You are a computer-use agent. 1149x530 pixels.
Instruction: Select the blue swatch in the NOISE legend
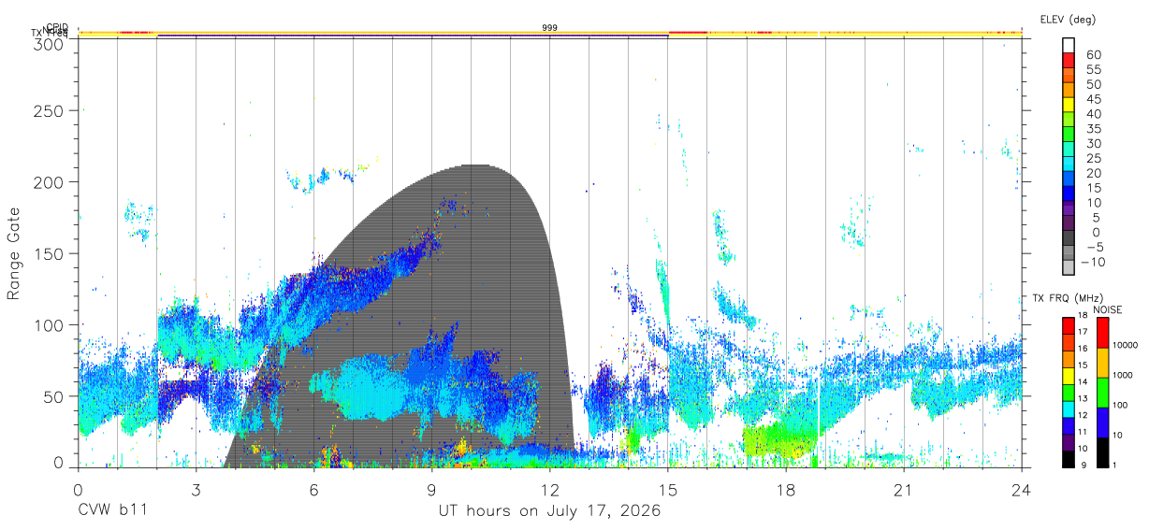point(1101,423)
